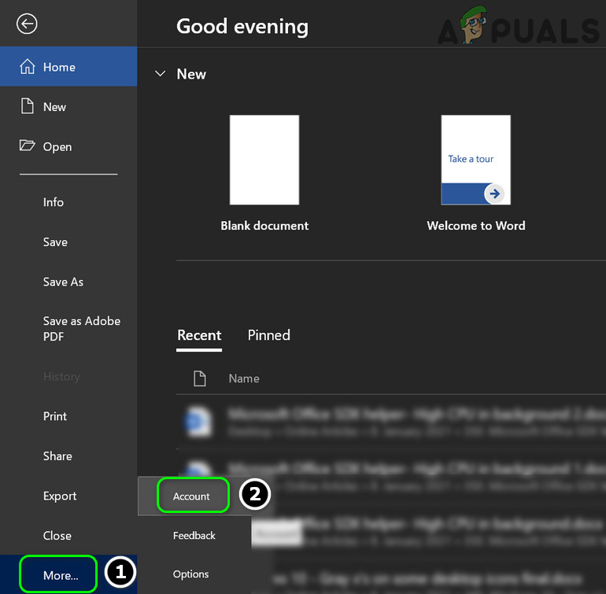Viewport: 606px width, 594px height.
Task: Open the Share page
Action: pos(68,456)
